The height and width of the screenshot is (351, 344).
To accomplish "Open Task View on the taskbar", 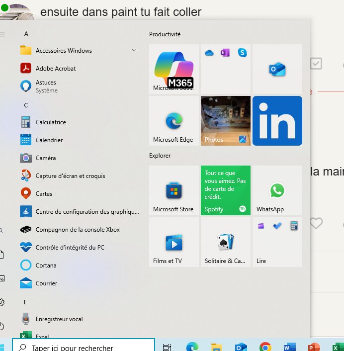I will (x=167, y=347).
